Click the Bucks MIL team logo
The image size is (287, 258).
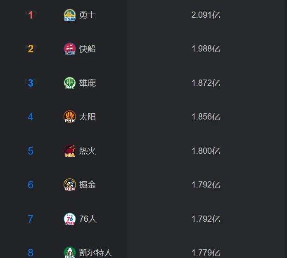pos(69,83)
